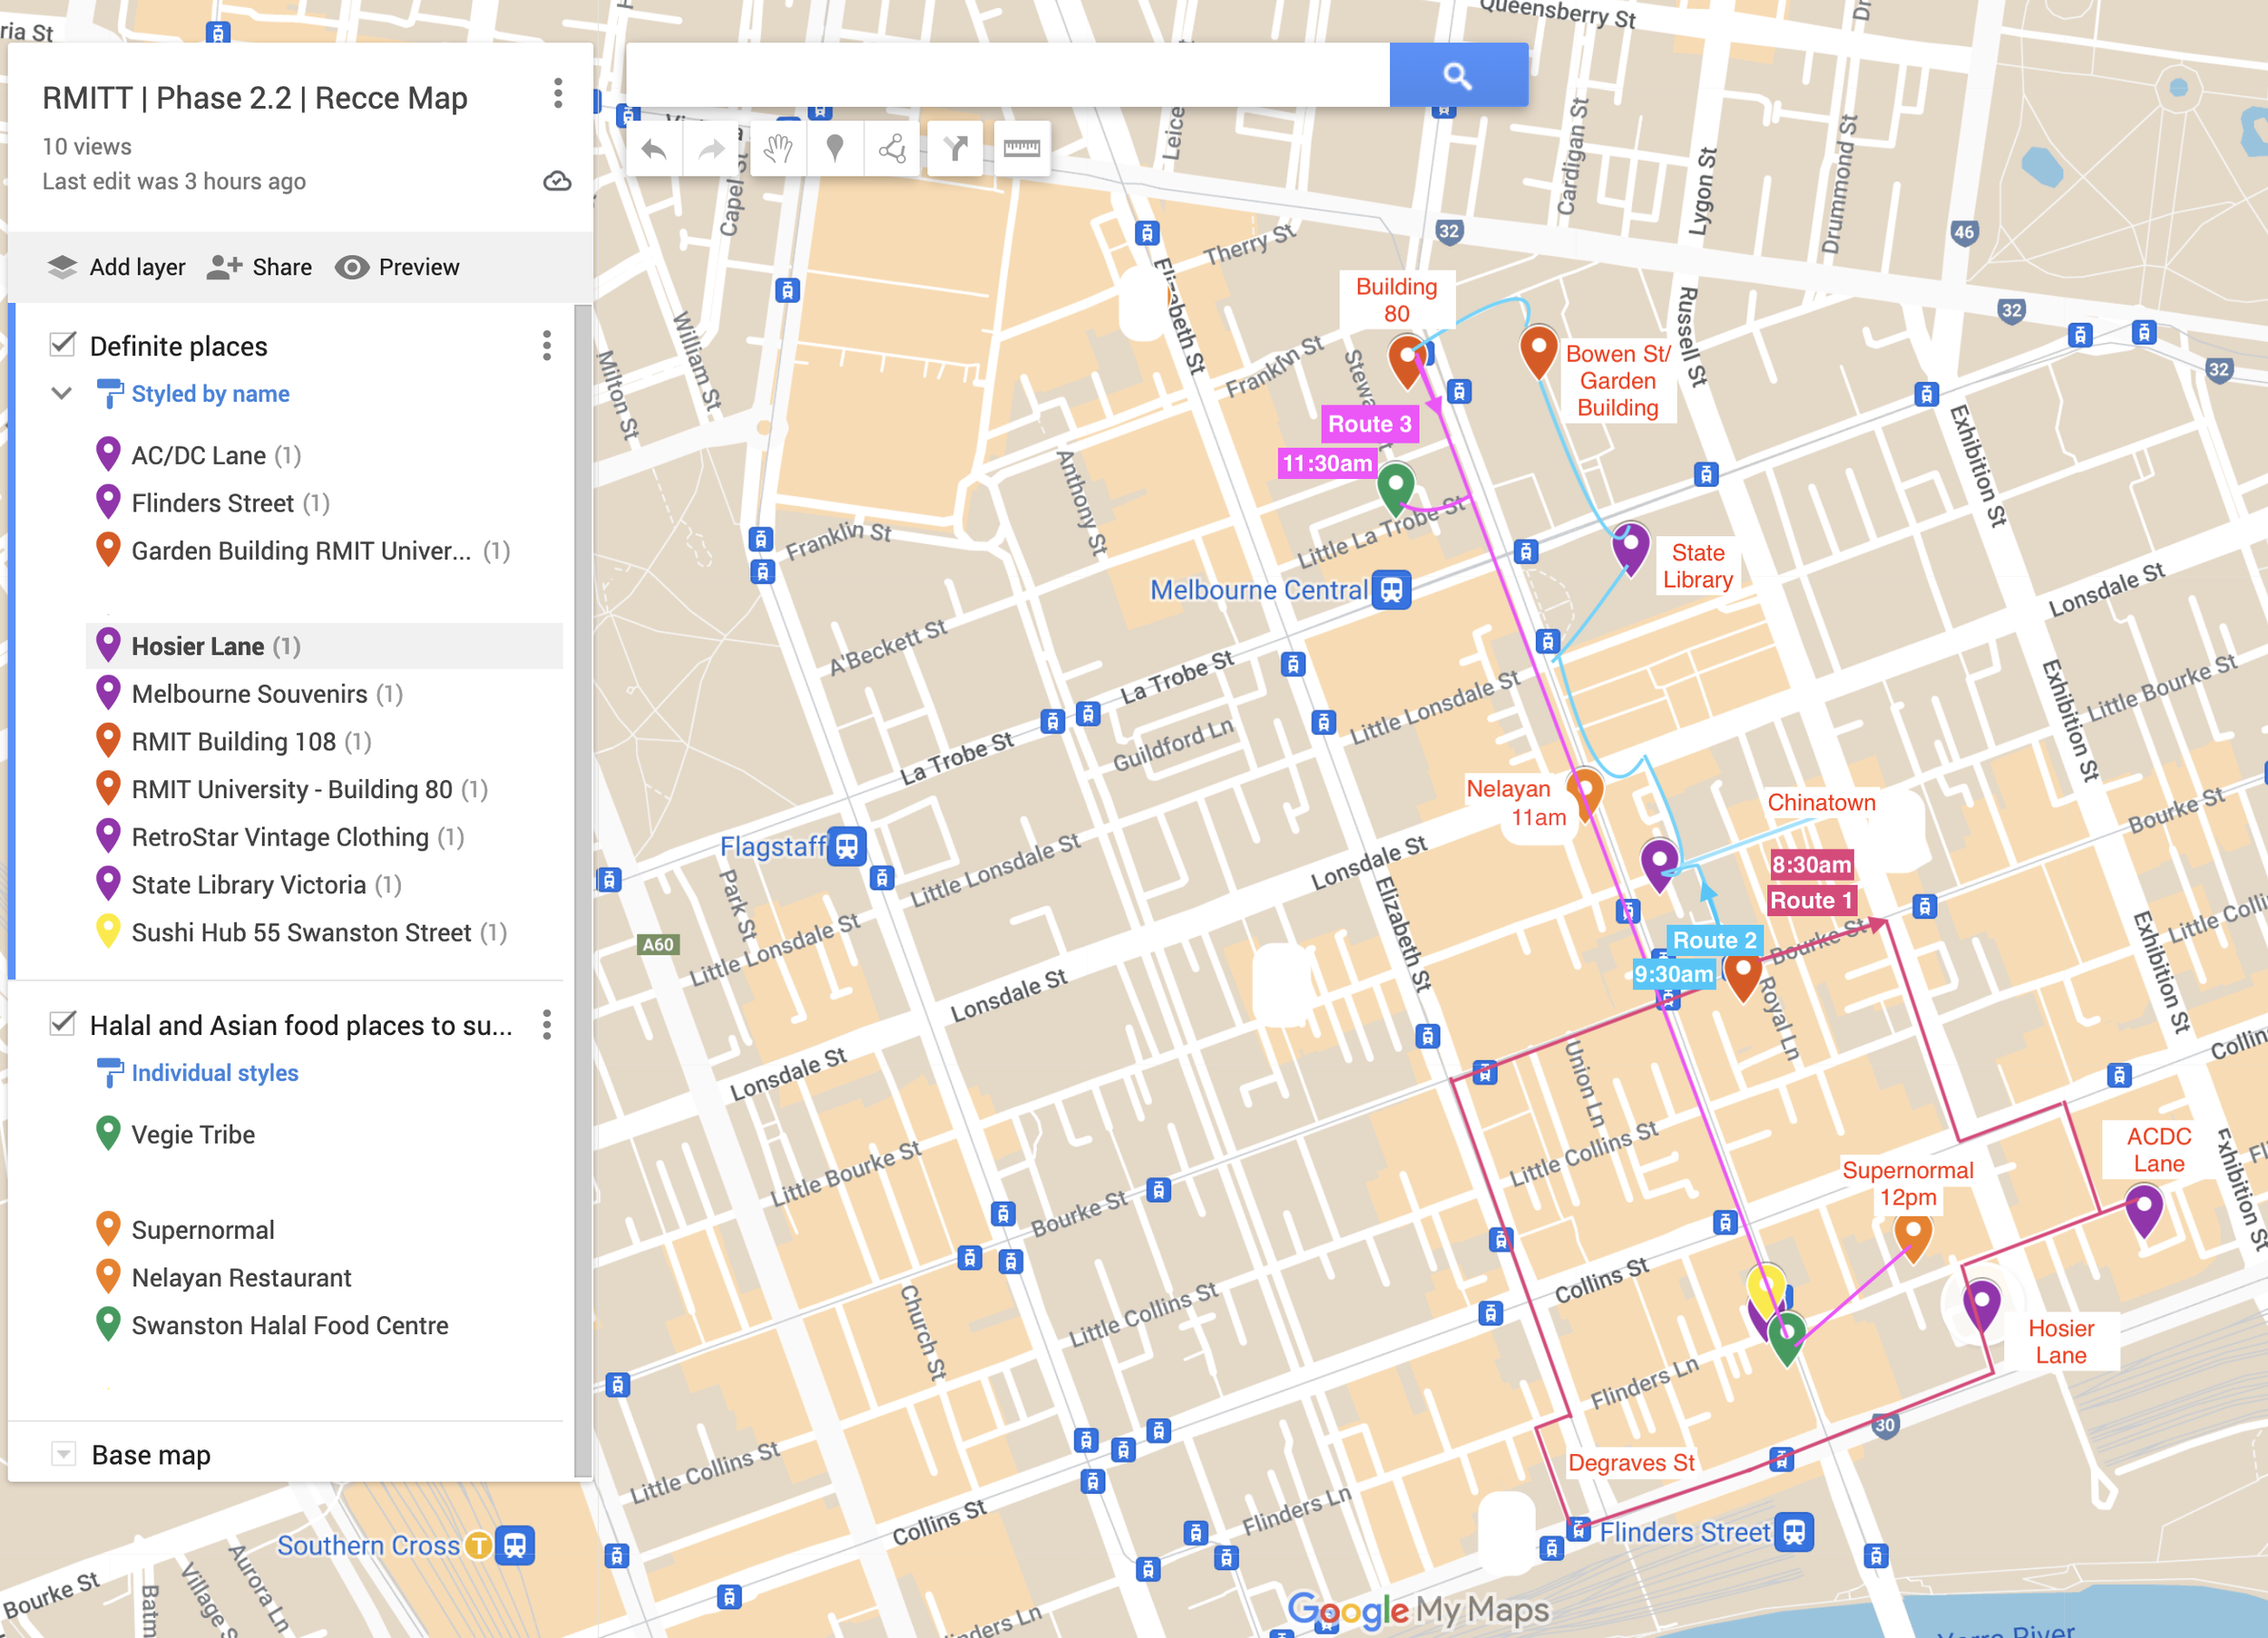Click the blue search magnifier button
Screen dimensions: 2268x1638
[1457, 75]
